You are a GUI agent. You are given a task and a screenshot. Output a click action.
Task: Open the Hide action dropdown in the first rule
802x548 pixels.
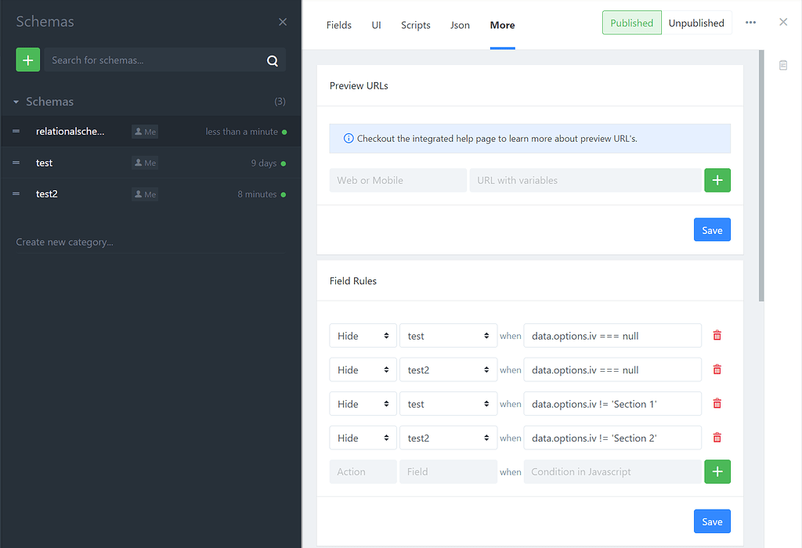pyautogui.click(x=363, y=335)
